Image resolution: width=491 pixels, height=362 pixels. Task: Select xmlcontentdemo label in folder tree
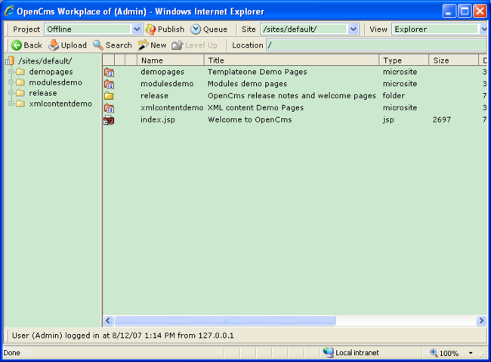pyautogui.click(x=60, y=104)
